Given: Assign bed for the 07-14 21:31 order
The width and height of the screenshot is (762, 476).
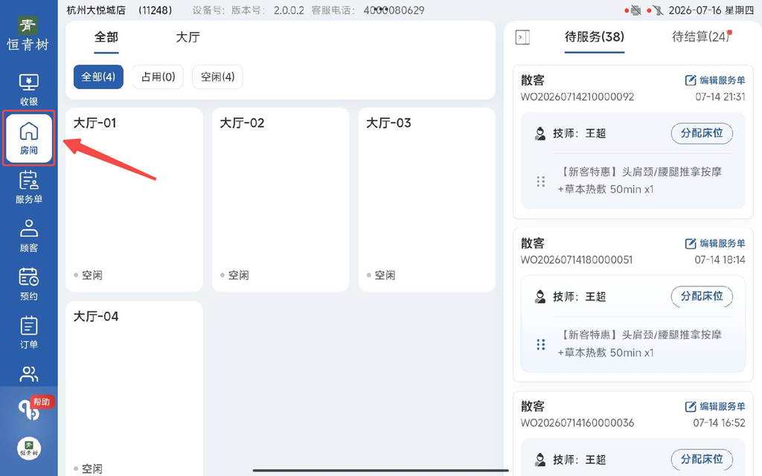Looking at the screenshot, I should click(x=702, y=133).
